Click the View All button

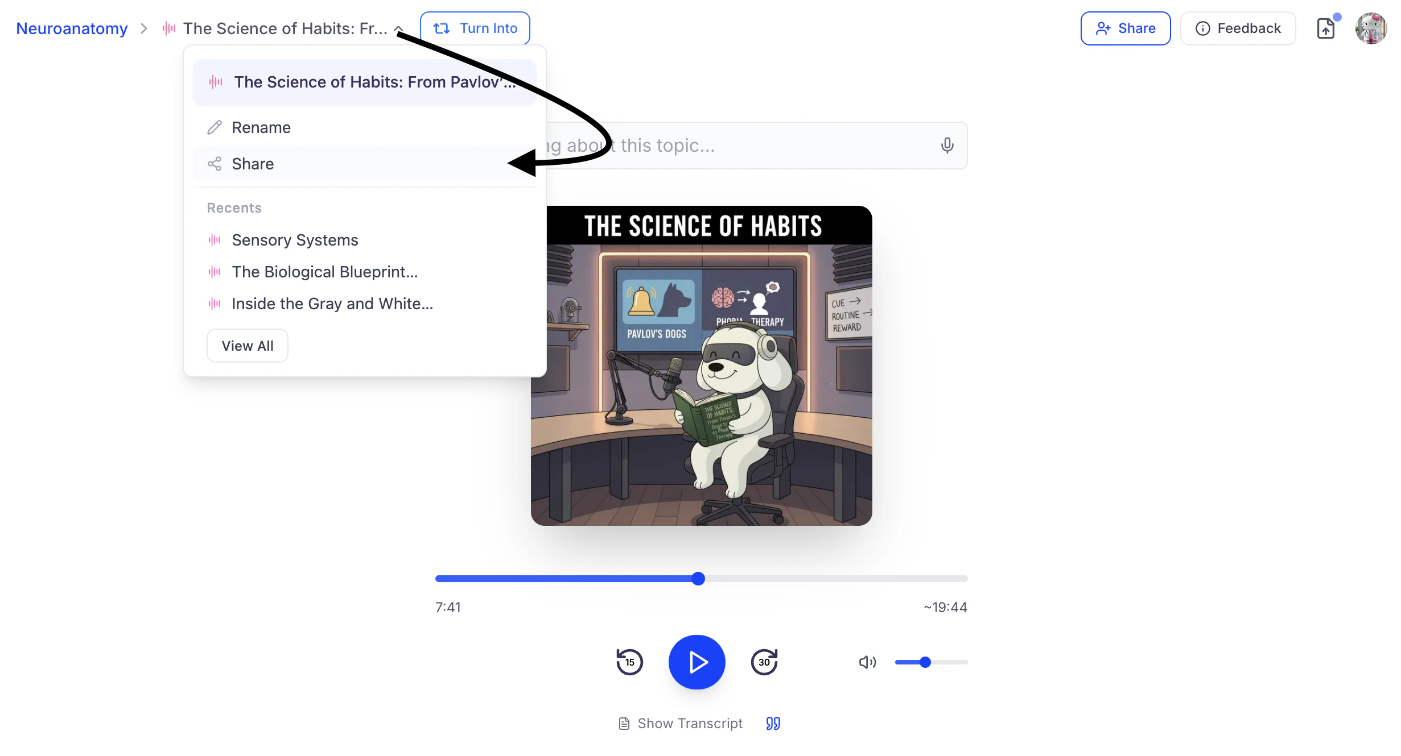[x=248, y=346]
